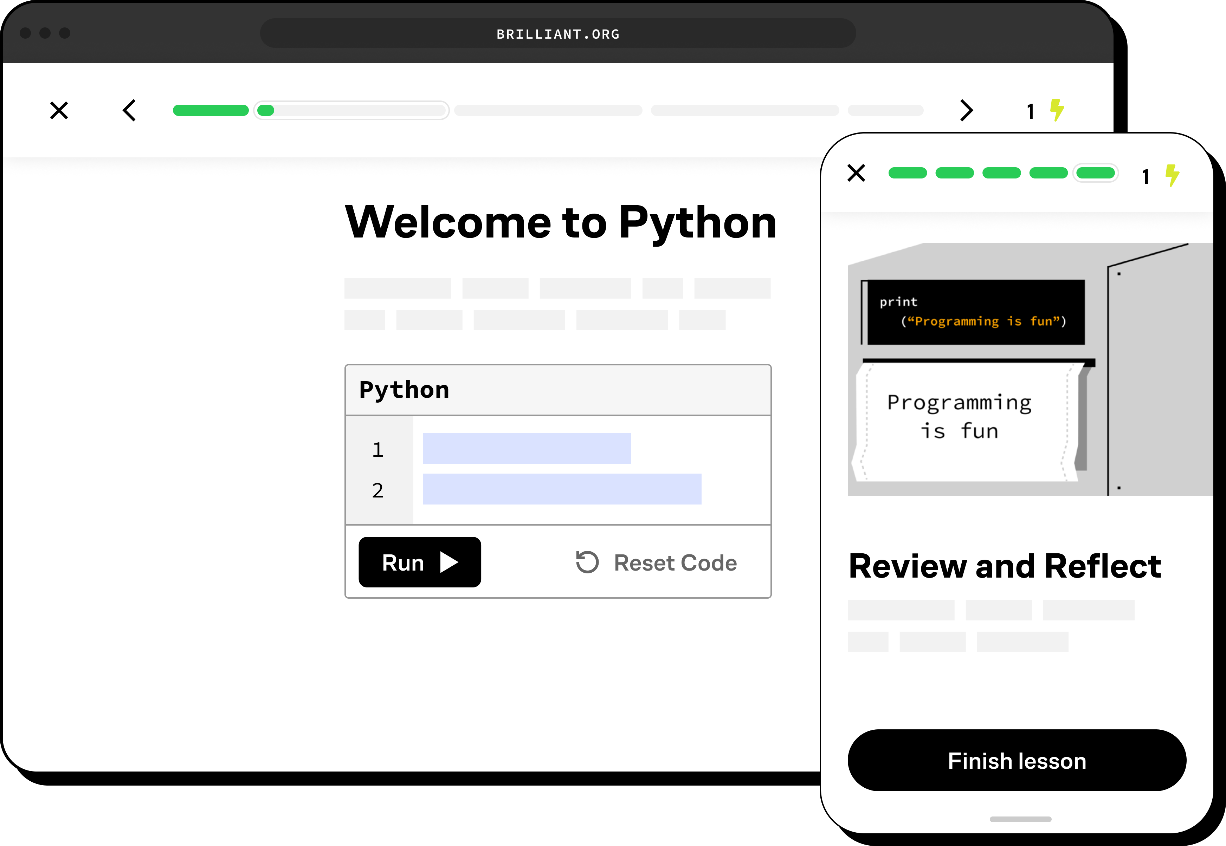Select the fourth green step on the phone
This screenshot has width=1226, height=846.
pyautogui.click(x=1048, y=173)
